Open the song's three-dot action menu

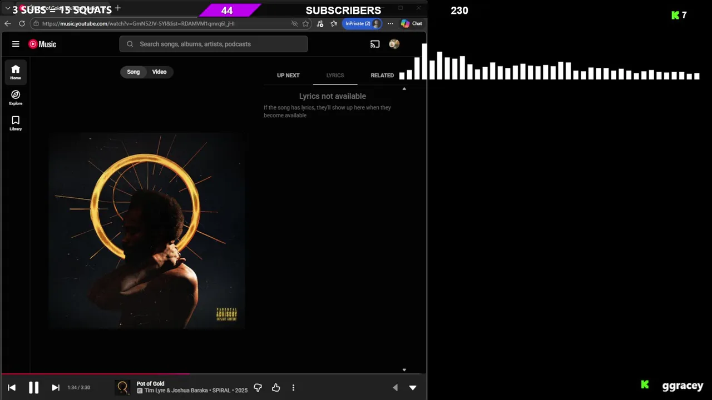(x=293, y=388)
